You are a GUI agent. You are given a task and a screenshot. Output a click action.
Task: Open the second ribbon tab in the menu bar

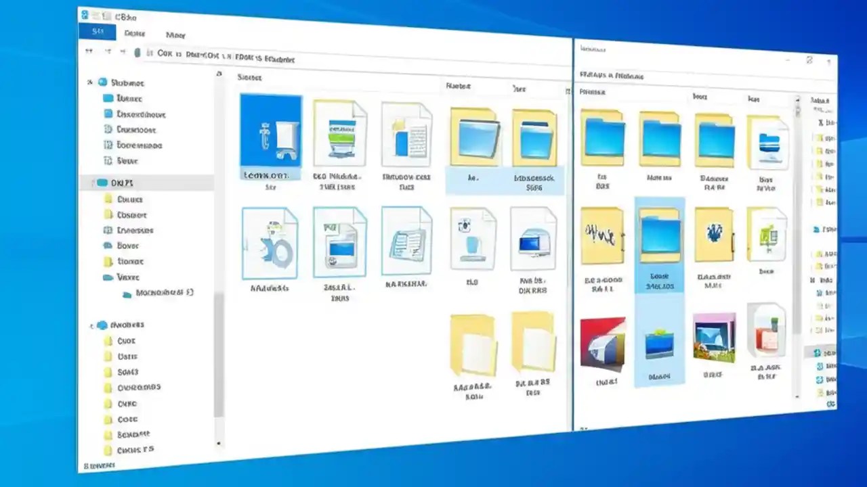[x=134, y=34]
